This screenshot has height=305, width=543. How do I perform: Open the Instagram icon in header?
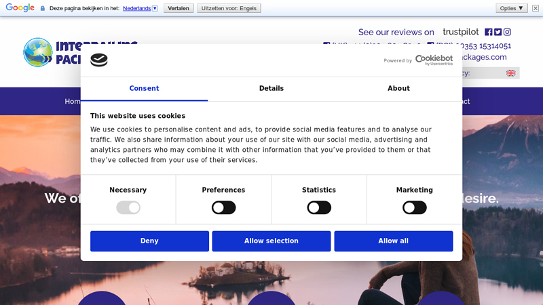507,32
